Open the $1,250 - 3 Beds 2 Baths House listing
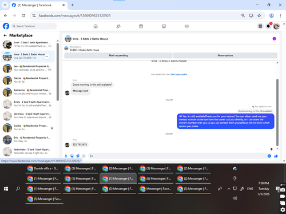The image size is (286, 214). 85,50
